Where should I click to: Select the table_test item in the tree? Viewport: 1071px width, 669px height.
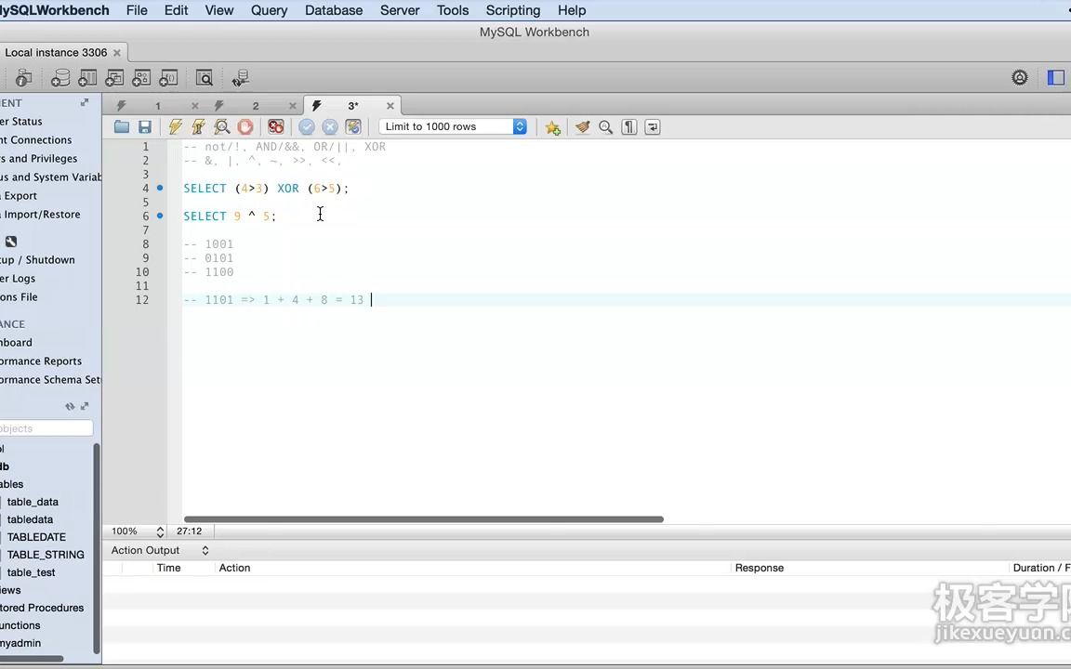pyautogui.click(x=31, y=572)
